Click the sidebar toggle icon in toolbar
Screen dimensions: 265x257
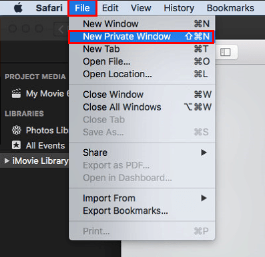[225, 53]
